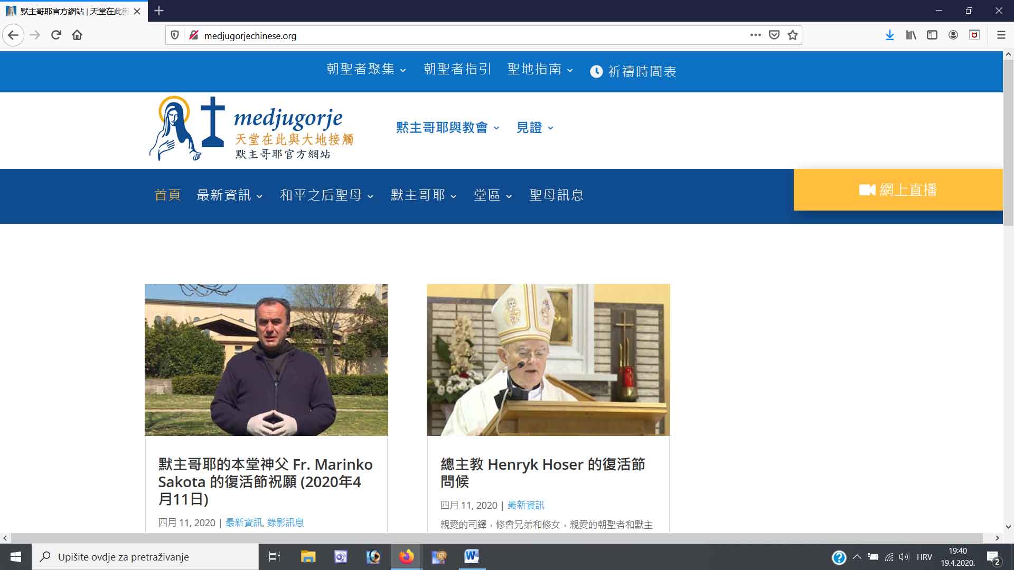Open the Fr. Marinko Sakota video thumbnail
Image resolution: width=1014 pixels, height=570 pixels.
click(x=266, y=360)
